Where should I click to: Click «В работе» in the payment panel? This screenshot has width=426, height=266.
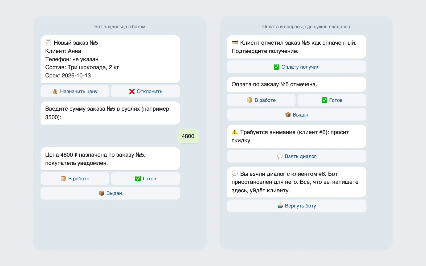[261, 100]
